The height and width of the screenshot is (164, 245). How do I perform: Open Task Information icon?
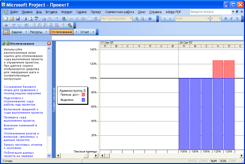[x=90, y=19]
